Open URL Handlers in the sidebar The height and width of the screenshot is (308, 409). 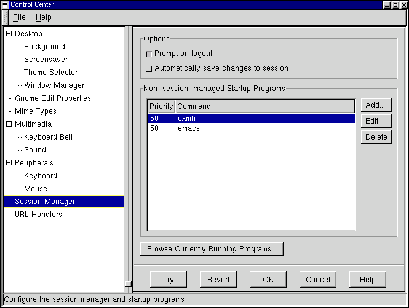(x=38, y=215)
